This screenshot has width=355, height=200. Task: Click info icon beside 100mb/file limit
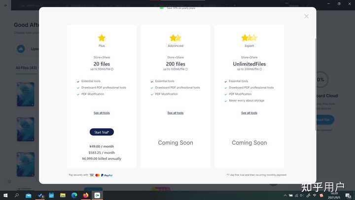tap(186, 69)
